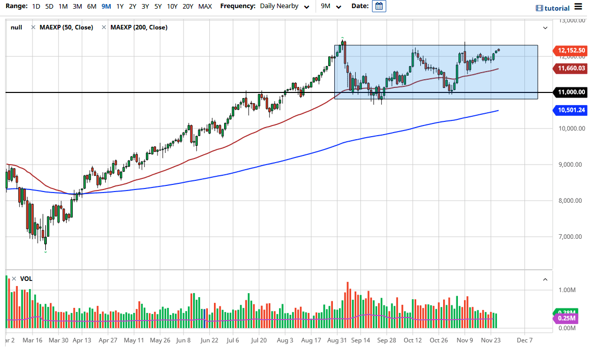Switch the range to MAX
The image size is (589, 349).
[x=205, y=6]
